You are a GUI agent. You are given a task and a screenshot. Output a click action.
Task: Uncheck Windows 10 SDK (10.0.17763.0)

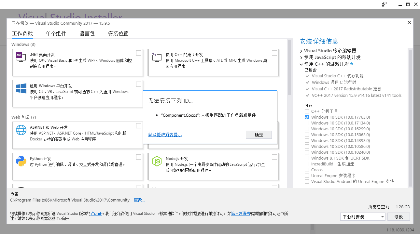pos(307,117)
